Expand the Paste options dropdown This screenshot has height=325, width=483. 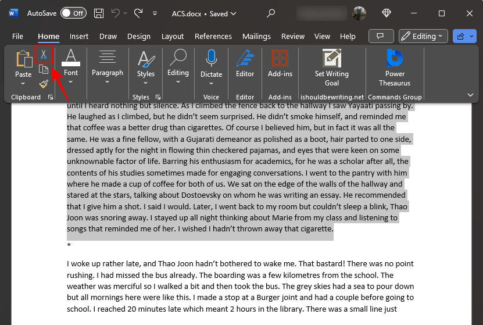point(23,84)
